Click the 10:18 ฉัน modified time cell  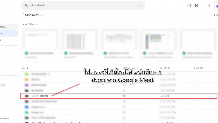[x=164, y=96]
